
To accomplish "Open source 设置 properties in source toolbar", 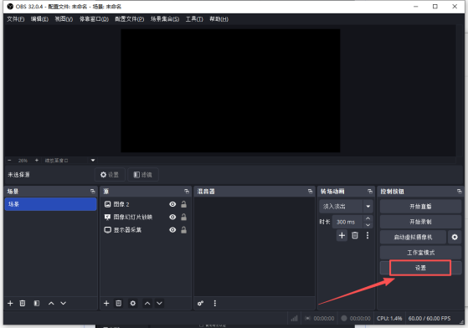I will [110, 175].
